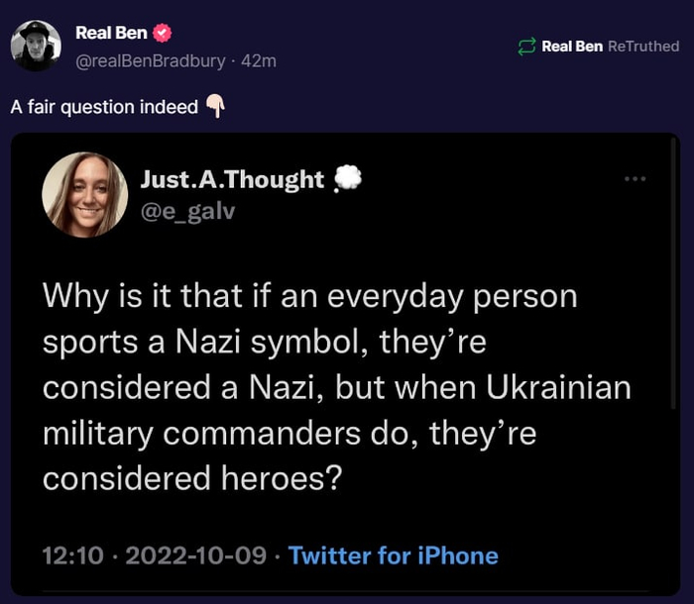Click Real Ben's profile avatar
The height and width of the screenshot is (604, 694).
point(37,46)
